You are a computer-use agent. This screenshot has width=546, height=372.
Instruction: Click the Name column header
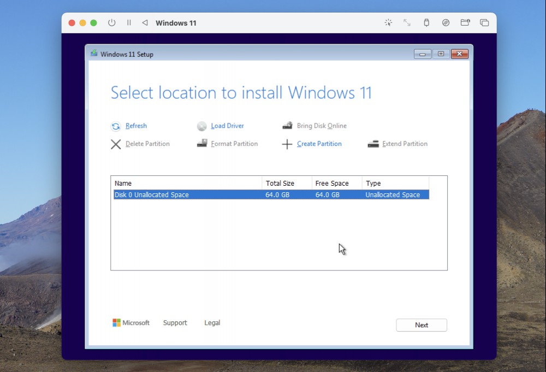click(187, 183)
